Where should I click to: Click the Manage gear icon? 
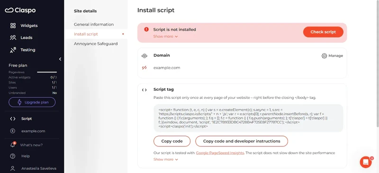click(324, 56)
